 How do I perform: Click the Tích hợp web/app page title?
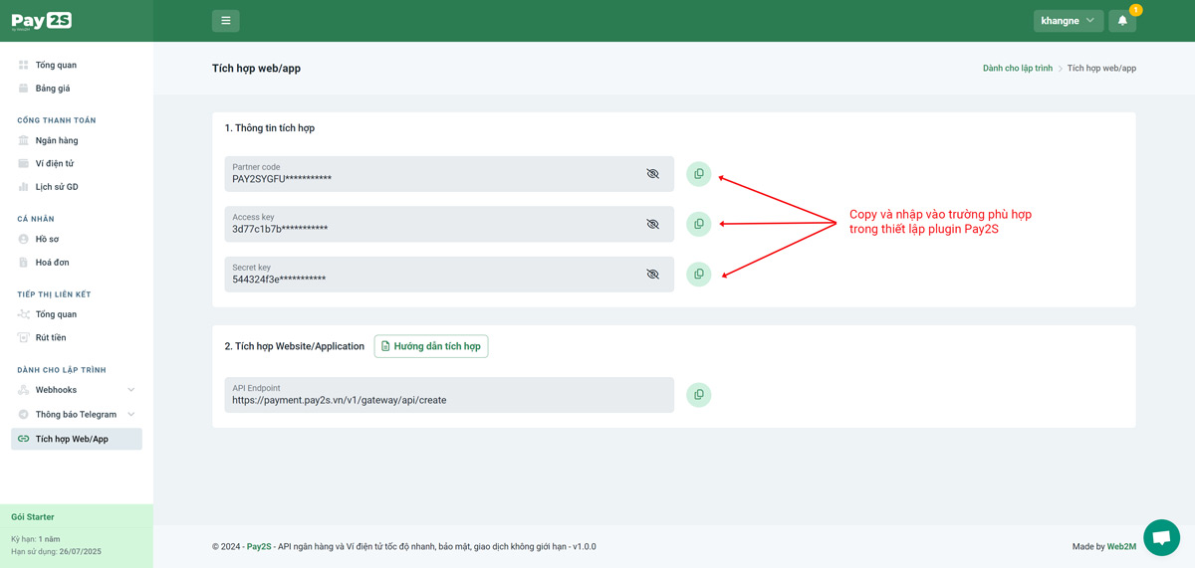coord(256,69)
